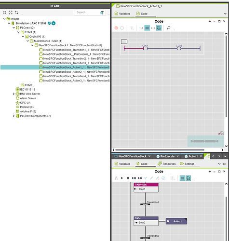Click the second SFC skip-forward control
The image size is (229, 241).
(x=140, y=178)
